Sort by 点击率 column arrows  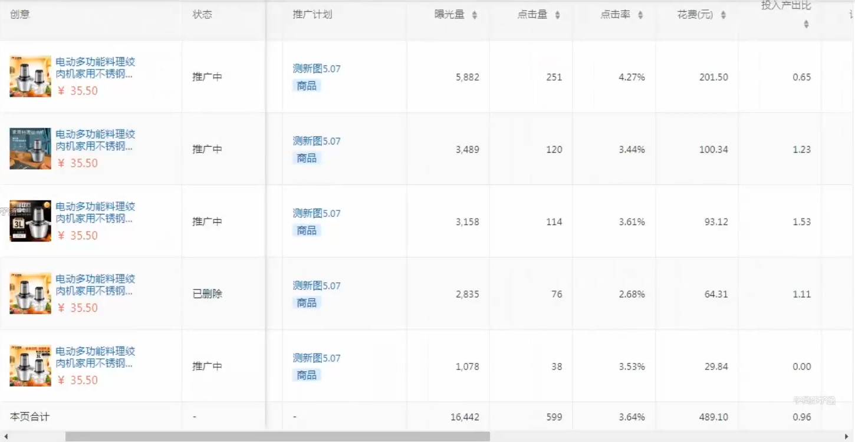(640, 15)
